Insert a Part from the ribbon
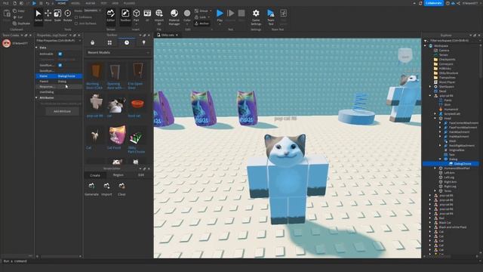The height and width of the screenshot is (272, 483). click(136, 16)
